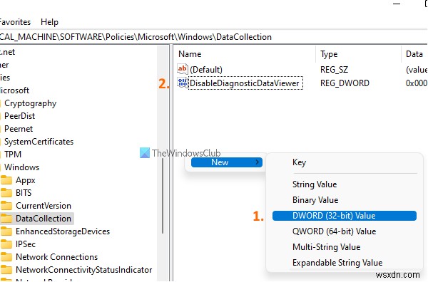Select the NetworkConnectivityStatusIndicator tree key

click(83, 270)
